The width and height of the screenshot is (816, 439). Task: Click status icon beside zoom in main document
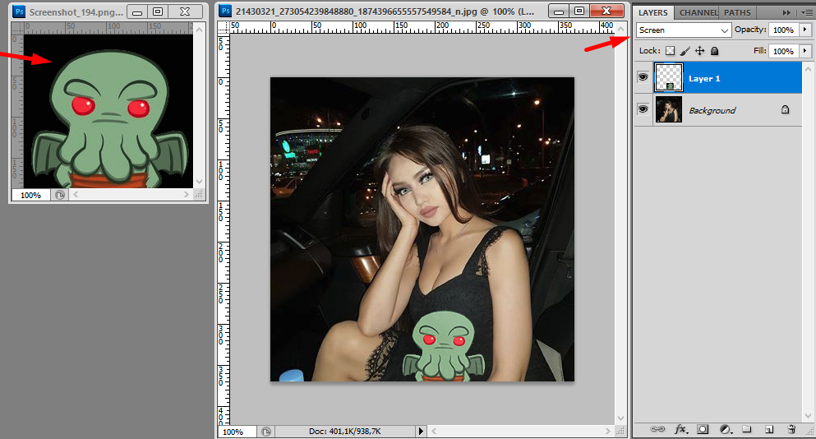pyautogui.click(x=266, y=432)
